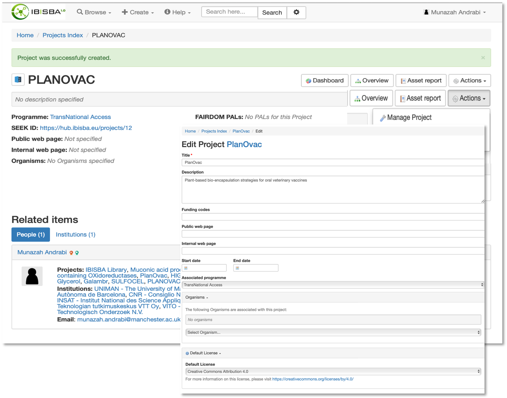Switch to the People (1) tab
Screen dimensions: 507x398
click(31, 234)
